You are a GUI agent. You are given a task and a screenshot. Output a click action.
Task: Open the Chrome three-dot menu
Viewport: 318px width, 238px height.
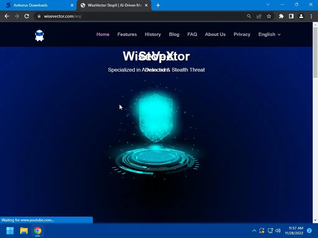(311, 16)
